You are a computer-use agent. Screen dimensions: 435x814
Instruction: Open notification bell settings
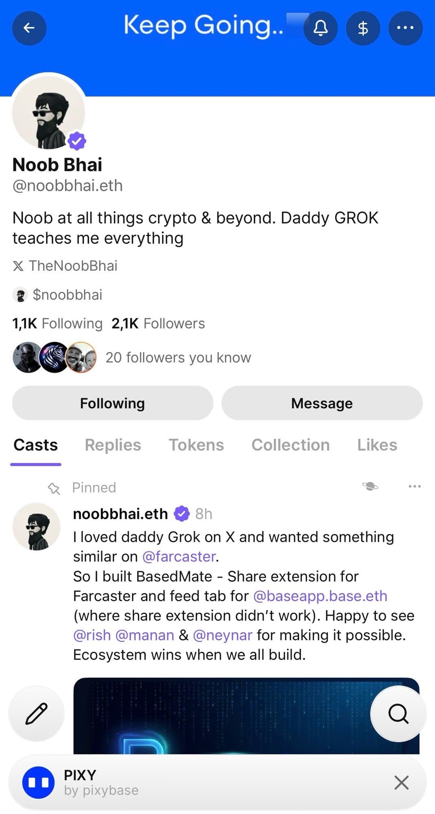point(321,28)
